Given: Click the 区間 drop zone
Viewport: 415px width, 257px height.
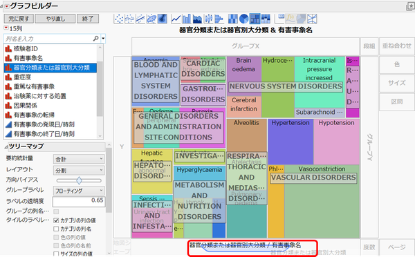Looking at the screenshot, I should [397, 102].
